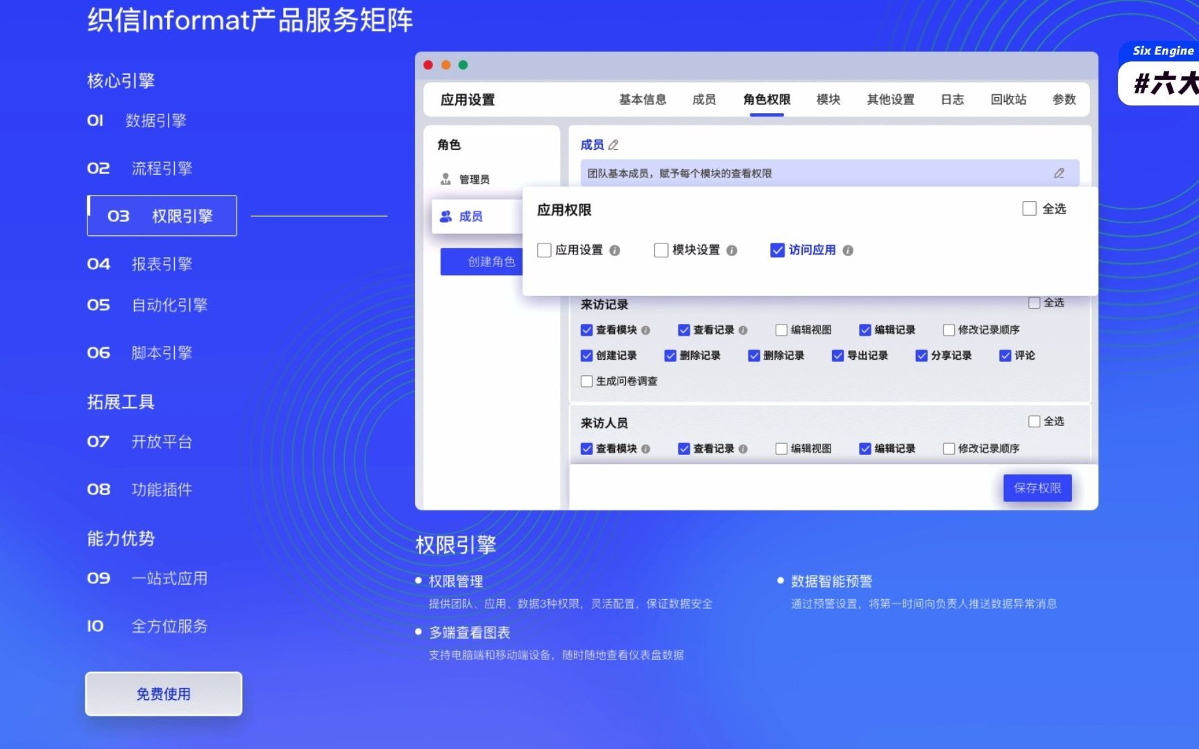
Task: Tick 全选 in the 应用权限 panel
Action: (x=1030, y=209)
